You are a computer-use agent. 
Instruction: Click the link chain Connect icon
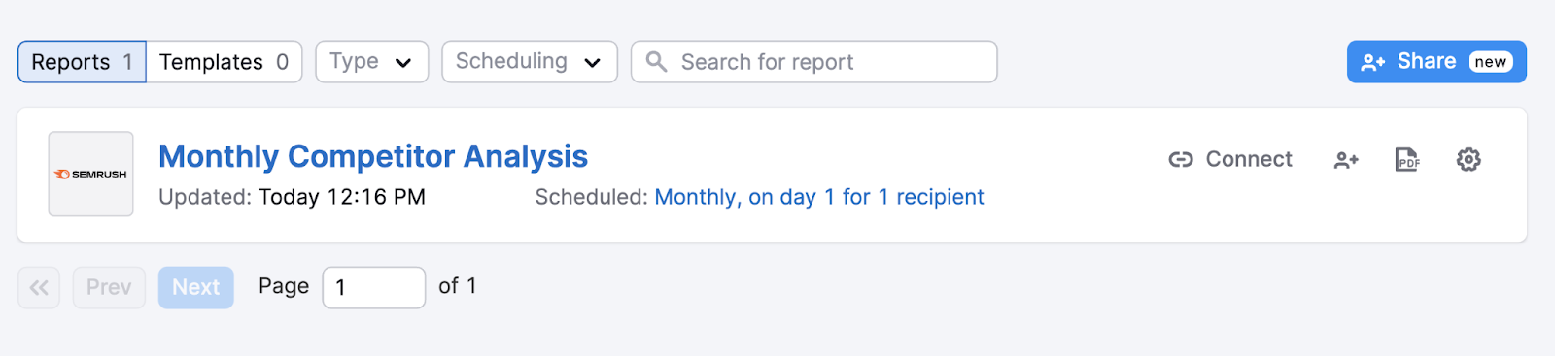point(1181,159)
